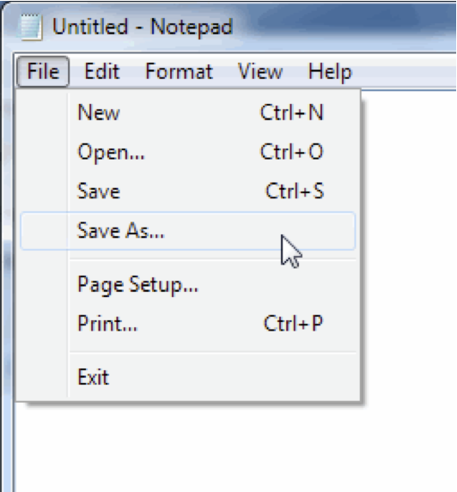Open the Format menu
This screenshot has width=457, height=492.
click(180, 71)
